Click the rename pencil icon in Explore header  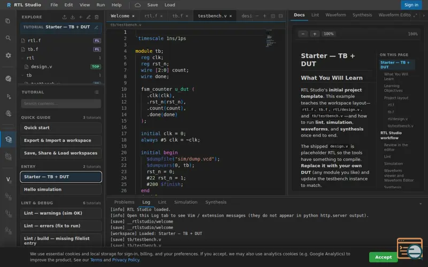click(88, 17)
